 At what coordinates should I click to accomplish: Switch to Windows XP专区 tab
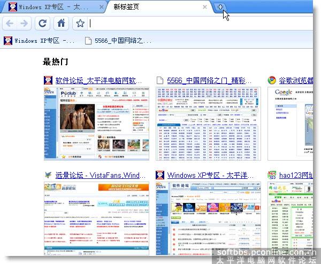[54, 7]
